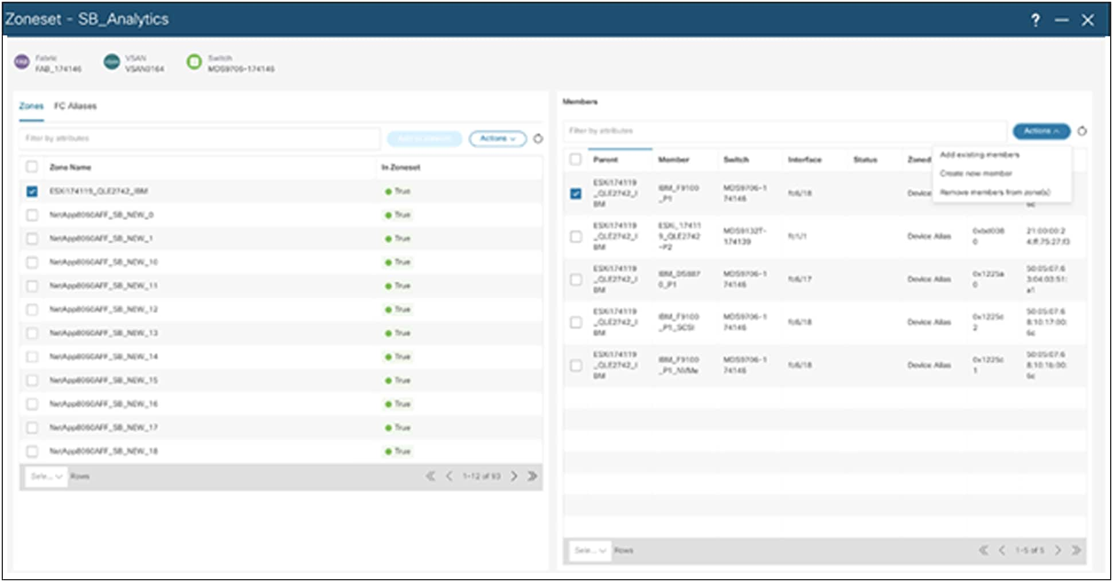Choose Create new member menu item
Image resolution: width=1113 pixels, height=582 pixels.
tap(976, 173)
